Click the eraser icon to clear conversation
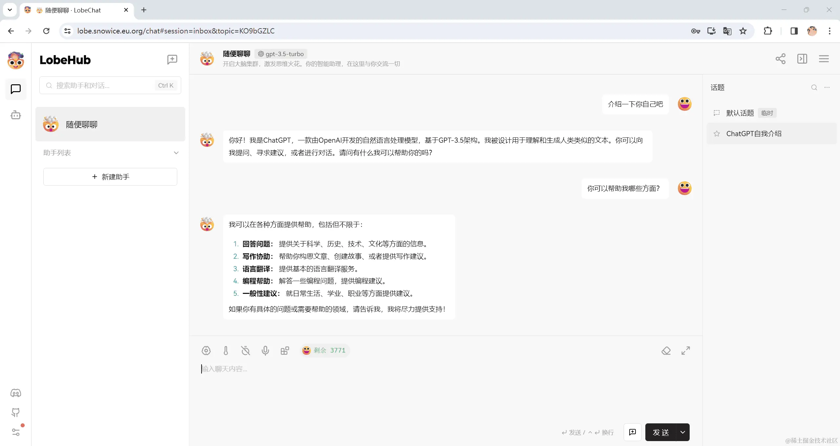840x446 pixels. 666,351
